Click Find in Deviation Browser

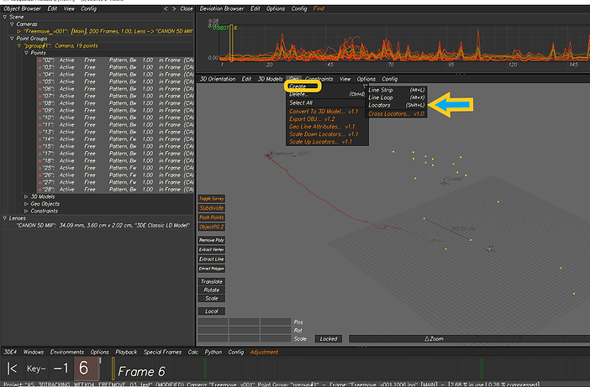coord(319,8)
